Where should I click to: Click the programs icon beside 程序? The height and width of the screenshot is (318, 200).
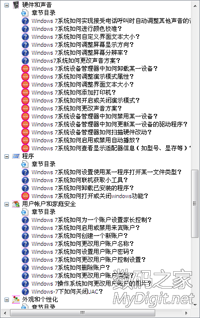coord(16,156)
